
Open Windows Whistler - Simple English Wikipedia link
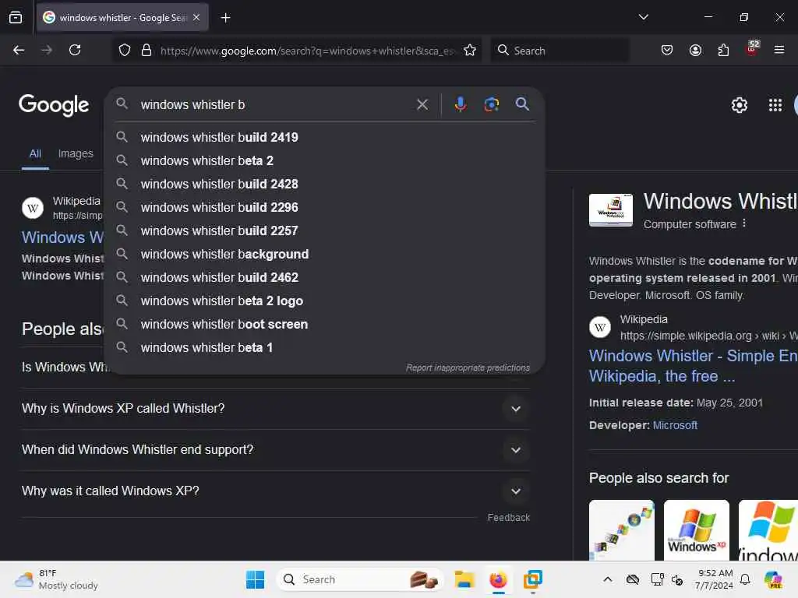(693, 366)
